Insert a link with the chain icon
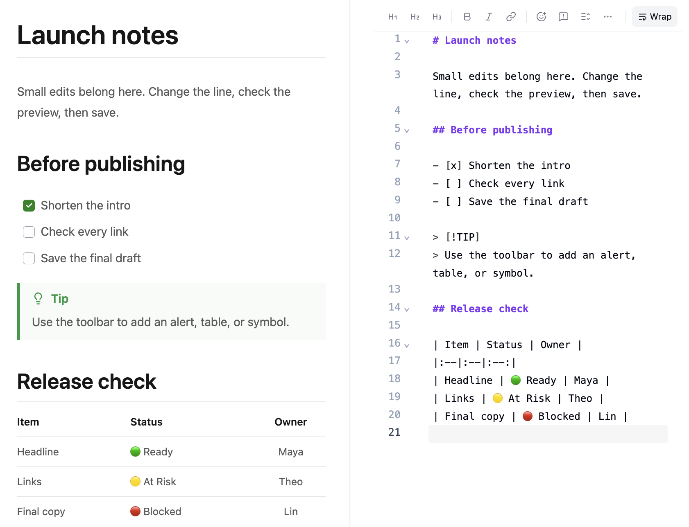The height and width of the screenshot is (527, 689). [511, 17]
